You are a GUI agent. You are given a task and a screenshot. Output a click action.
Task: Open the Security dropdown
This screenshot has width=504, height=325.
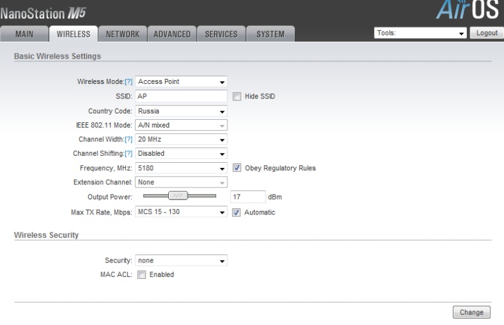coord(181,260)
